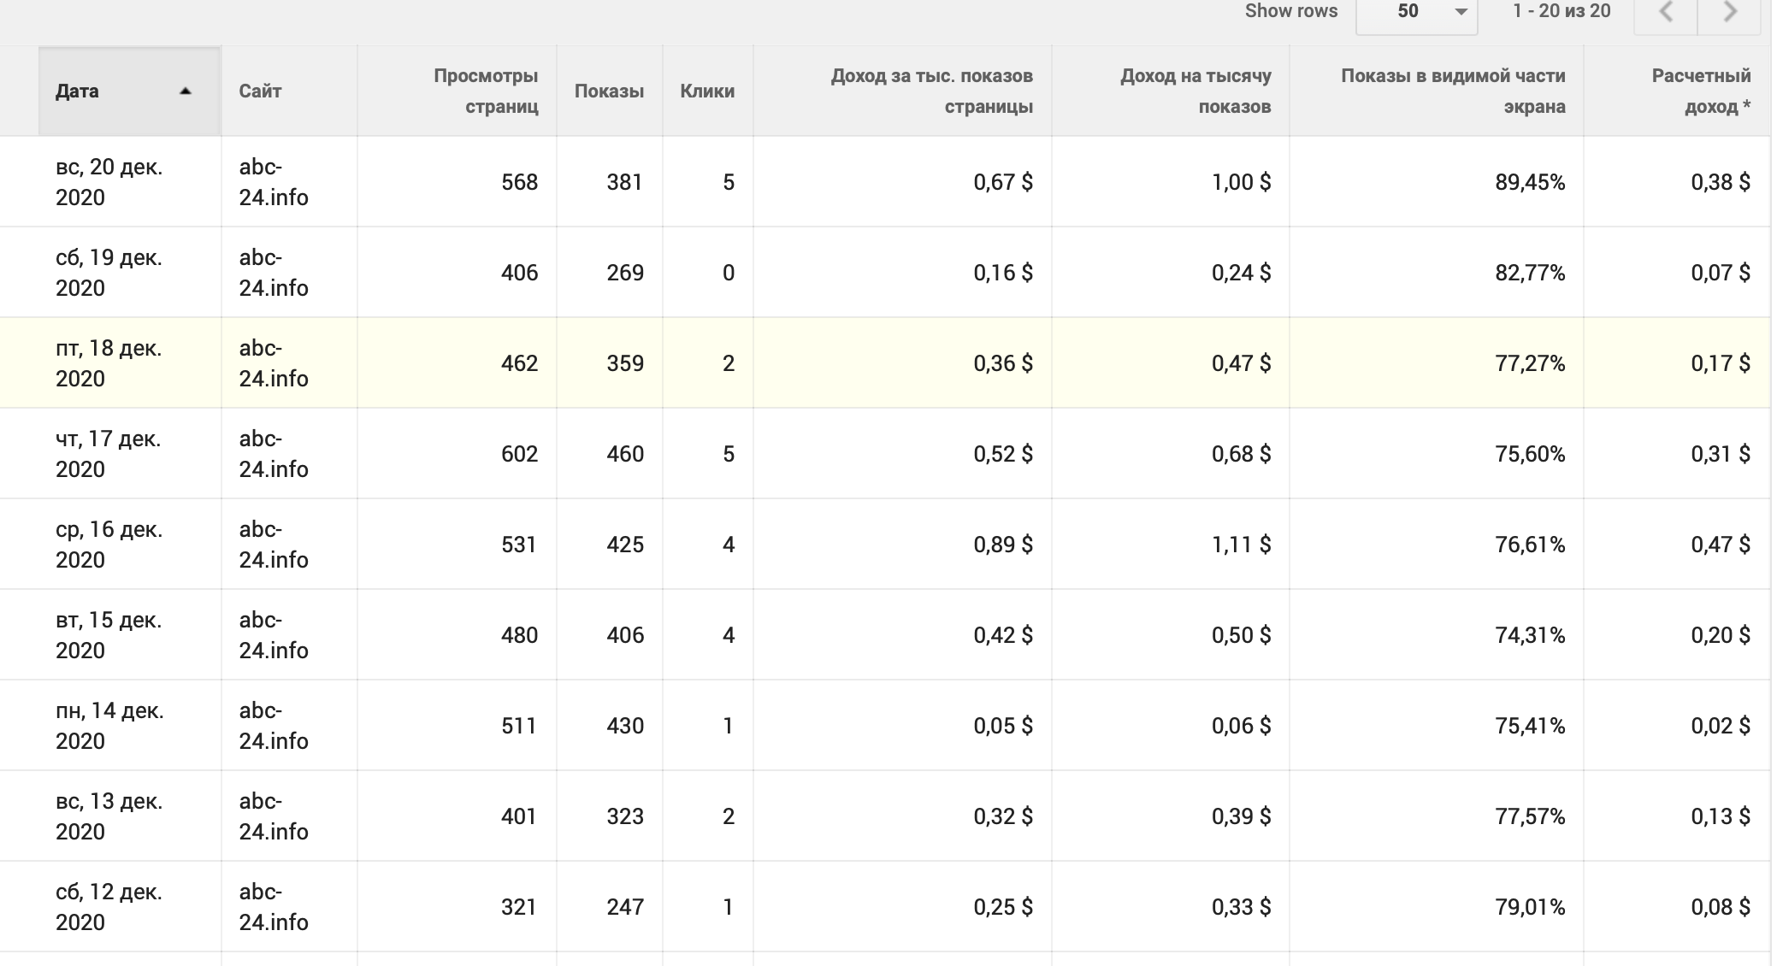Click estimated earnings value 0,13 $
The width and height of the screenshot is (1777, 966).
click(x=1721, y=816)
